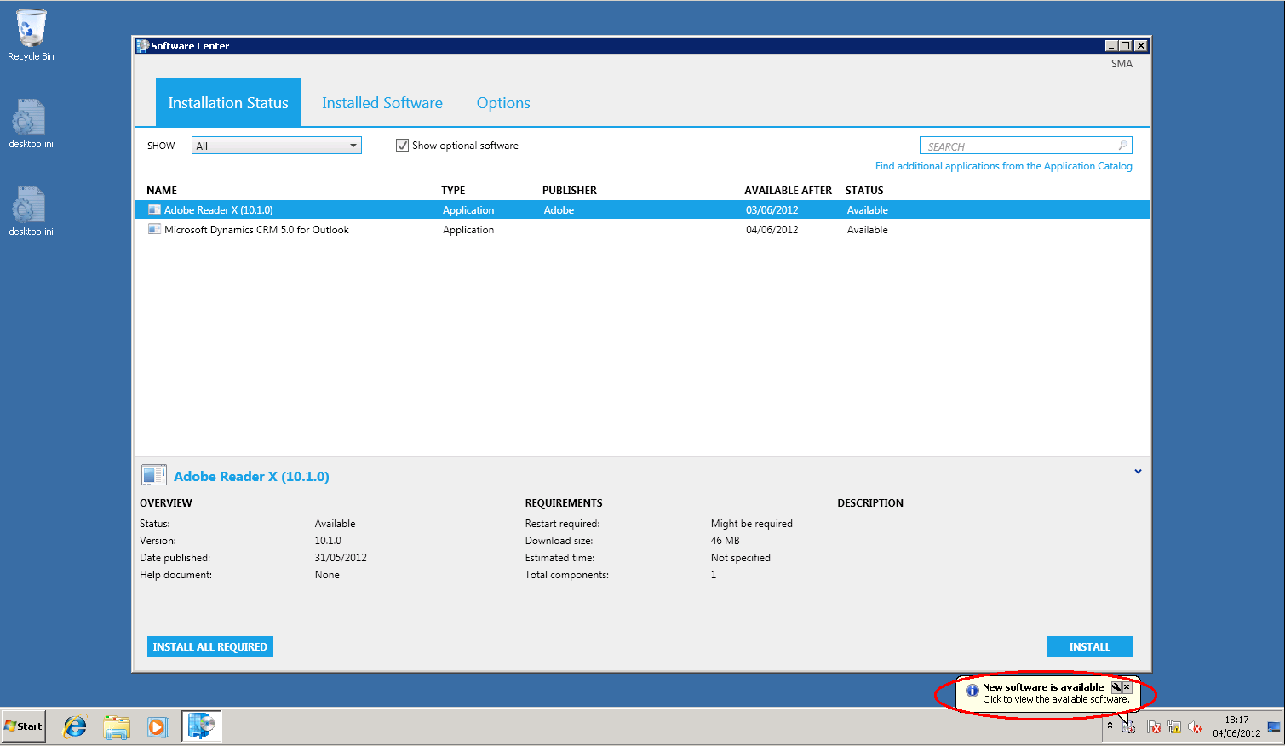
Task: Select the Adobe Reader X (10.1.0) row name
Action: pos(219,210)
